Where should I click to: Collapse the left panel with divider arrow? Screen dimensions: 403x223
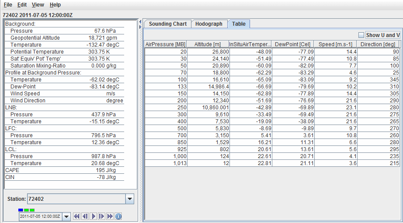pos(140,22)
